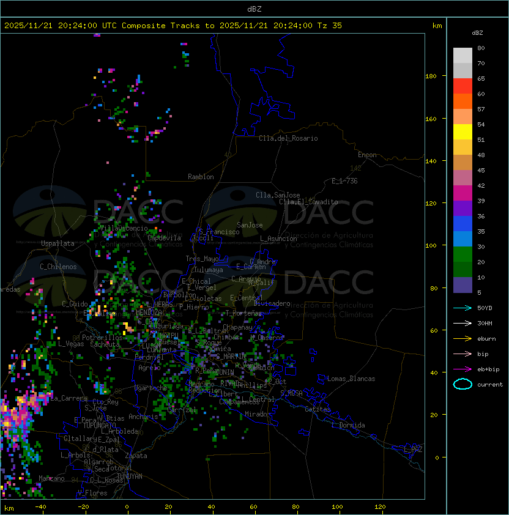Click the 'dBZ' title at the top

[x=254, y=9]
